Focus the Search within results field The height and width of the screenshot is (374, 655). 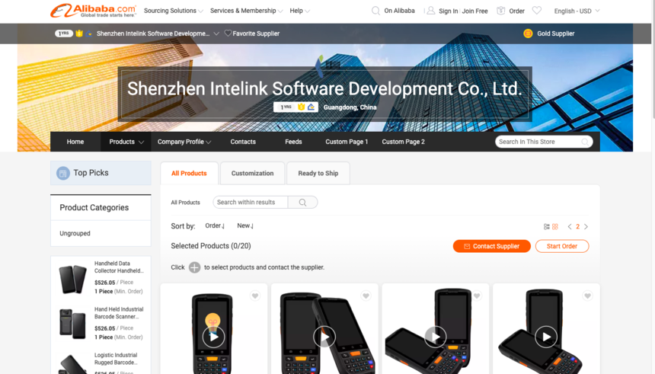coord(250,203)
